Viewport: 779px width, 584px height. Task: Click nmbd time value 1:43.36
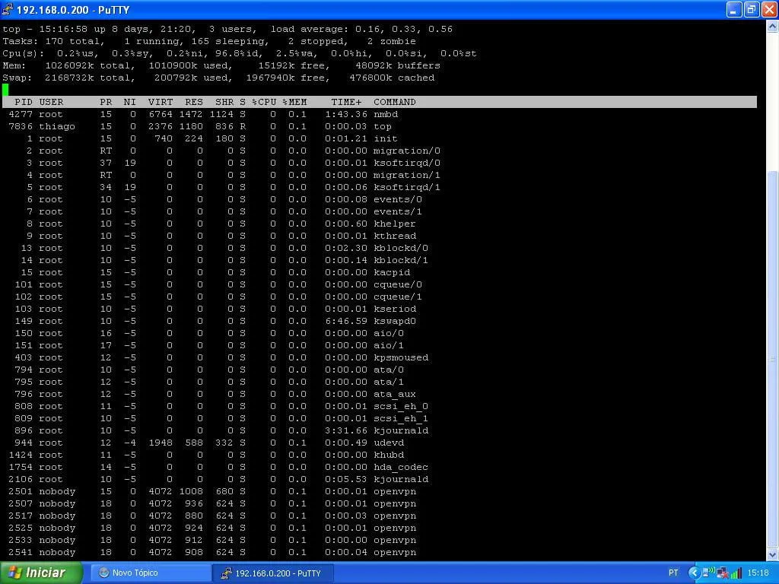tap(346, 114)
